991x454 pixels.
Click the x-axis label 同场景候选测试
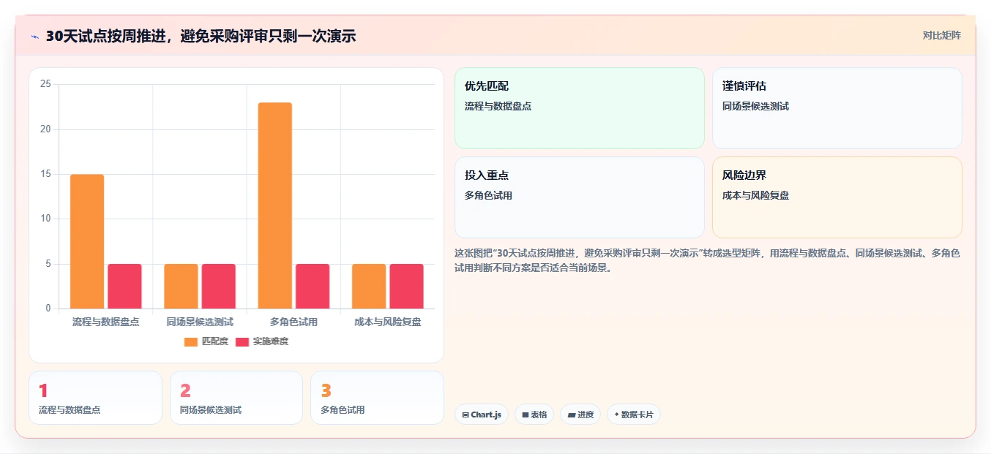point(200,322)
